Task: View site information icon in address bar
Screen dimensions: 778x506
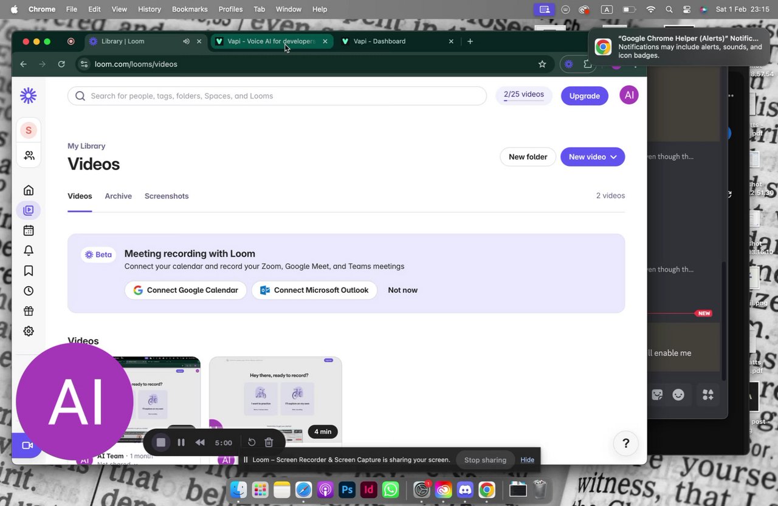Action: tap(84, 64)
